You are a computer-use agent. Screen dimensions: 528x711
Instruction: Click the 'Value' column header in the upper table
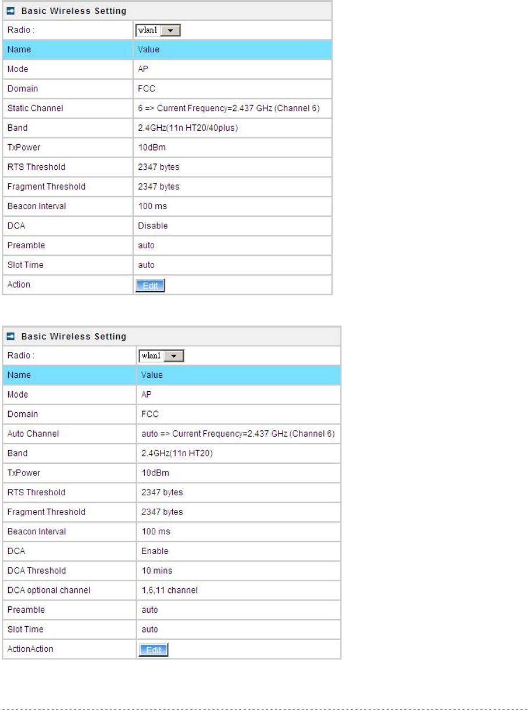tap(148, 49)
